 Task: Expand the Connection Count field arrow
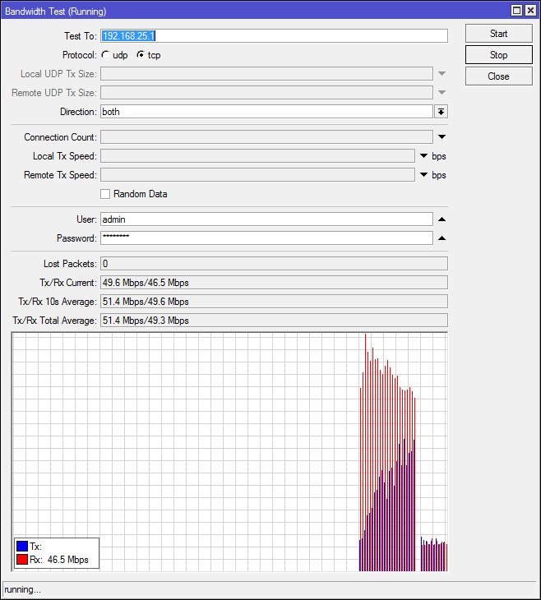click(x=442, y=137)
